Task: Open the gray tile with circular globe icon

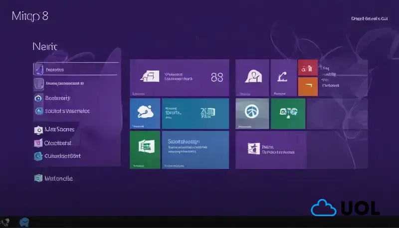Action: pyautogui.click(x=252, y=113)
